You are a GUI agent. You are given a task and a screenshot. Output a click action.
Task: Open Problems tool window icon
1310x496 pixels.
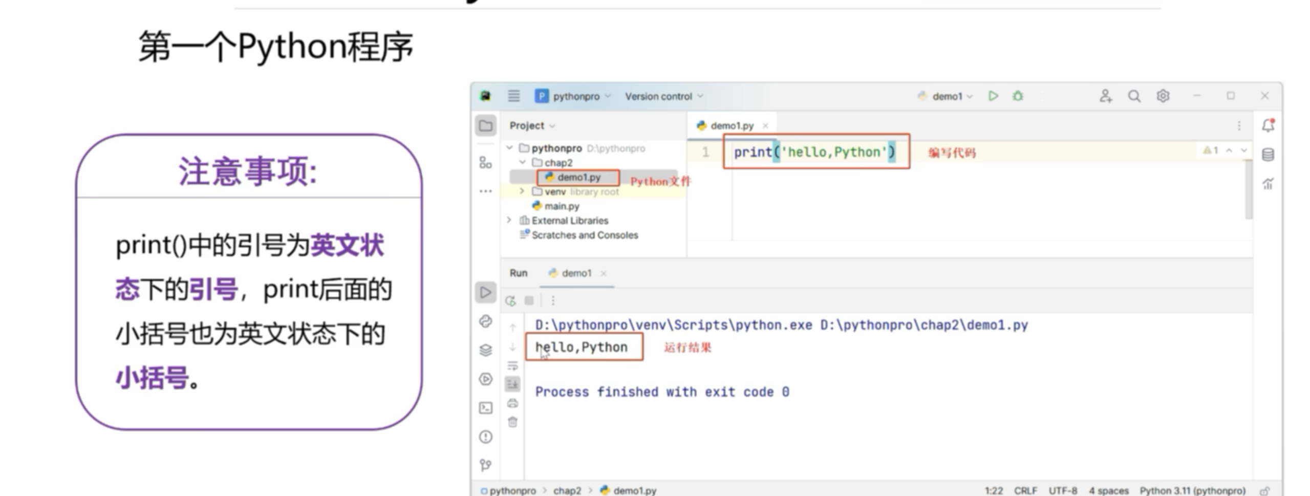click(485, 437)
